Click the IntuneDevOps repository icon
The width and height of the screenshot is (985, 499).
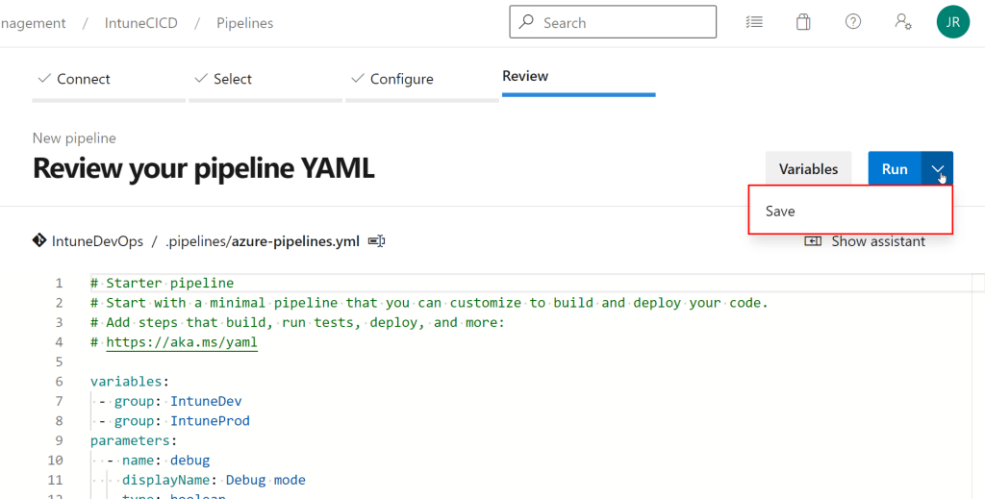point(39,241)
